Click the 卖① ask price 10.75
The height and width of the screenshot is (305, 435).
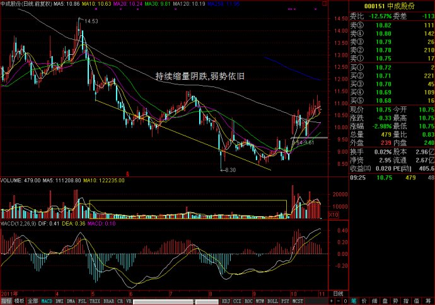[x=383, y=59]
